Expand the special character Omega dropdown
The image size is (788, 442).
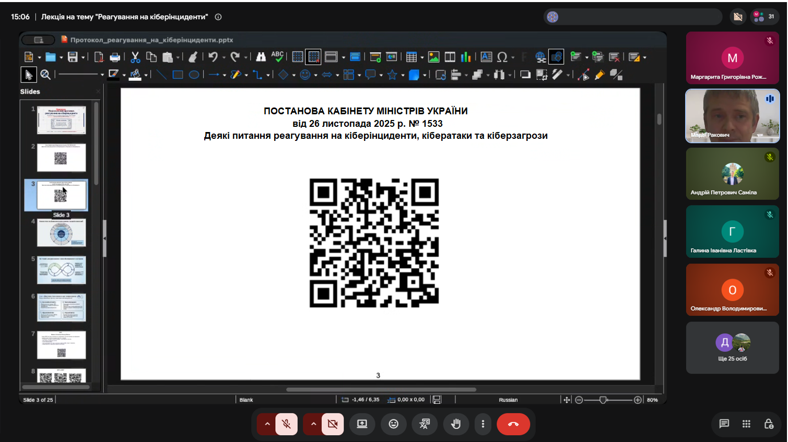click(x=513, y=57)
